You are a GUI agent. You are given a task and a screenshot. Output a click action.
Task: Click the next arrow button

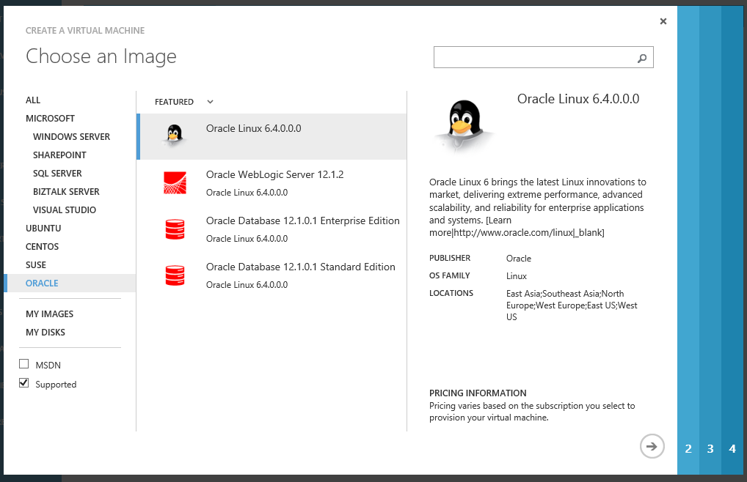point(652,445)
